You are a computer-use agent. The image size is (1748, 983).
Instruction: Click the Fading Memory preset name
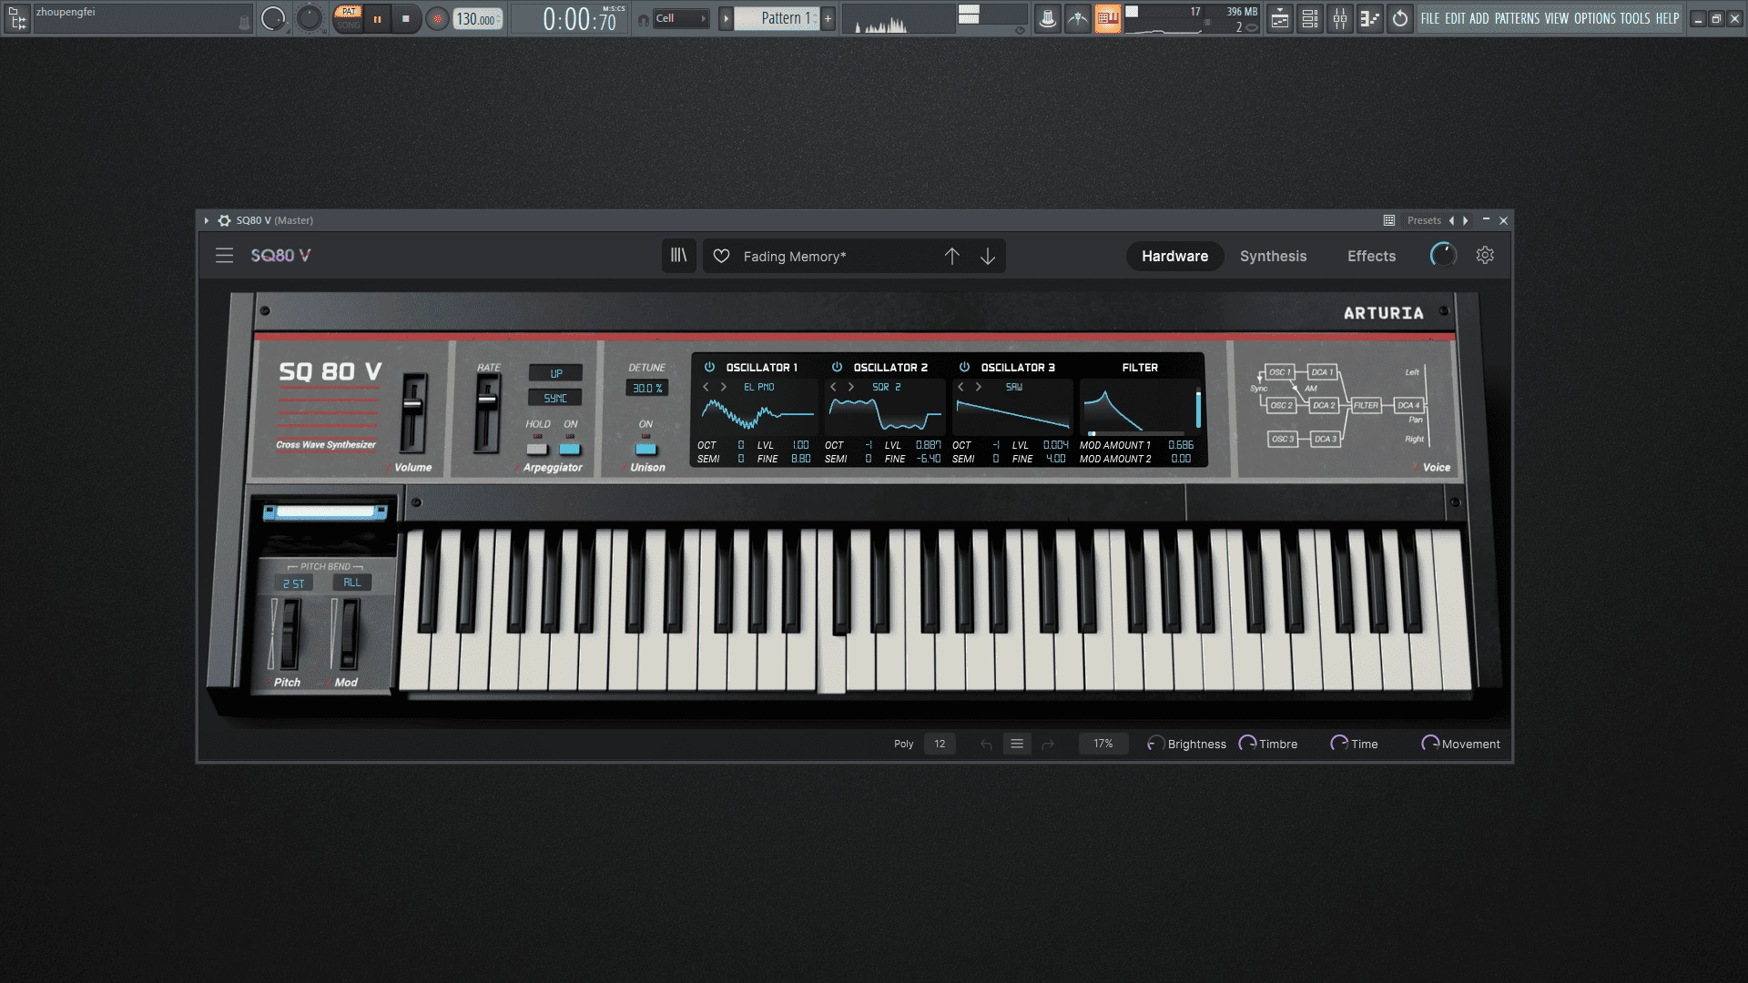point(794,257)
